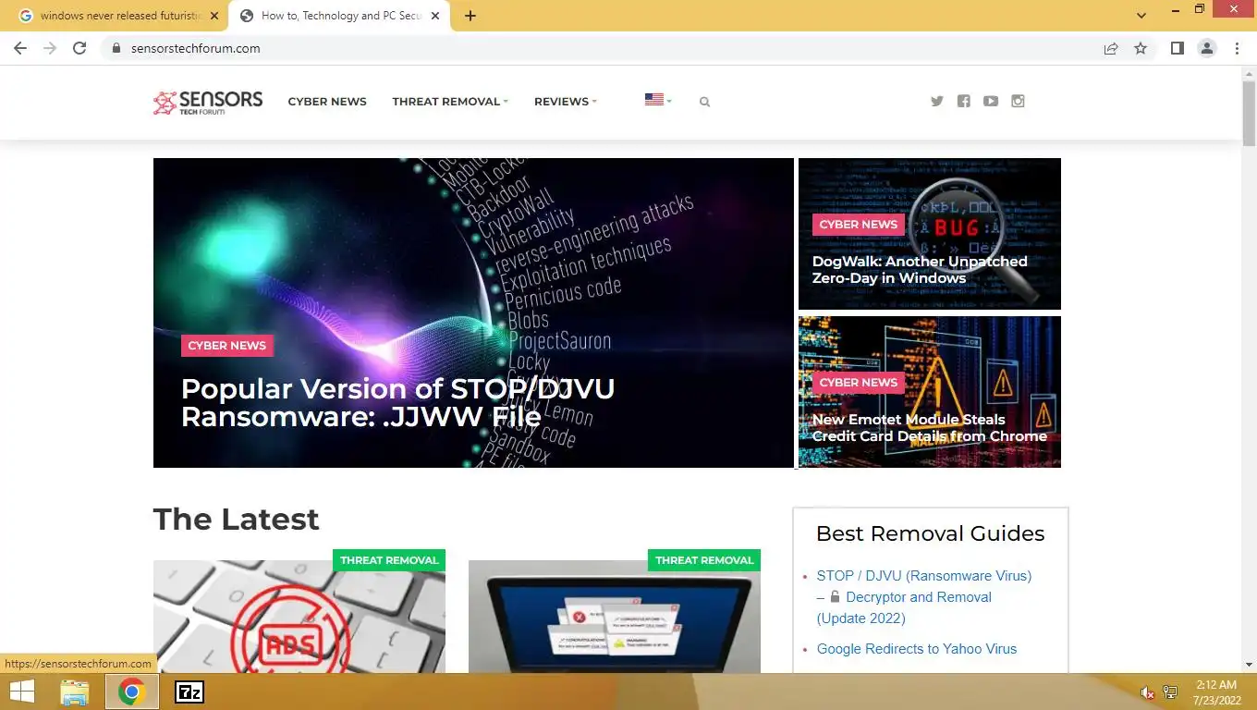Screen dimensions: 1257x710
Task: Go back with browser back arrow
Action: [x=20, y=48]
